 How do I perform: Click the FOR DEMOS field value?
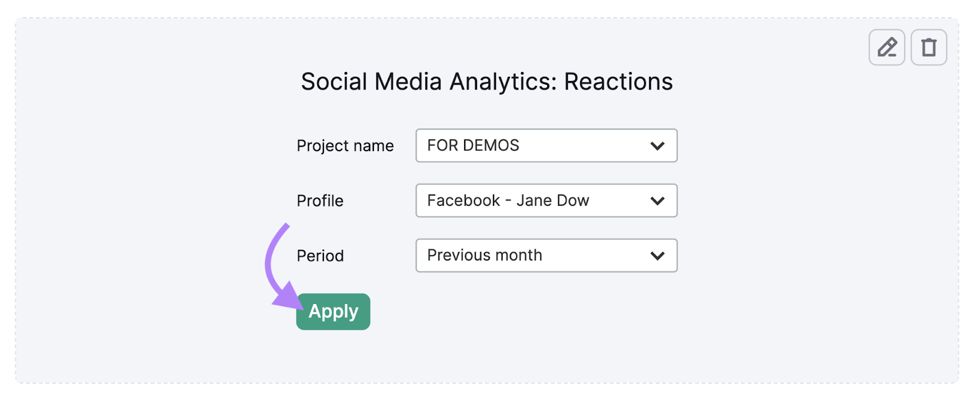[473, 146]
